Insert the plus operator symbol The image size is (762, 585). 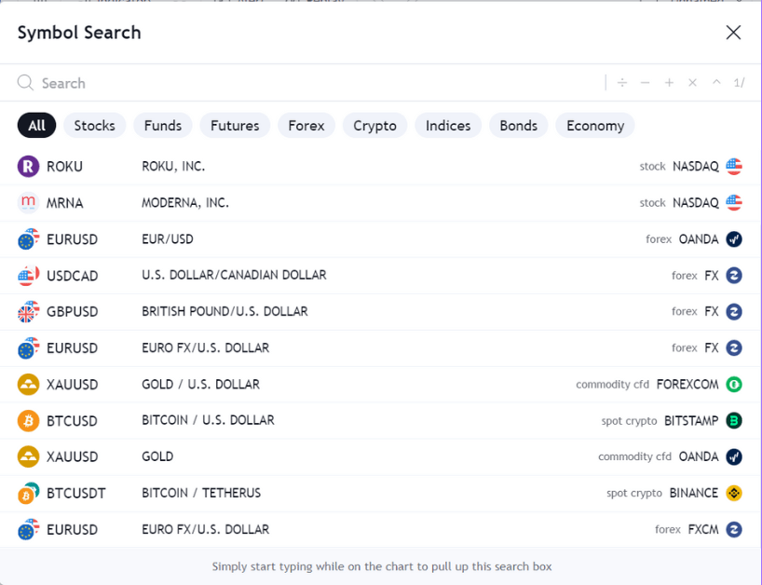tap(669, 83)
